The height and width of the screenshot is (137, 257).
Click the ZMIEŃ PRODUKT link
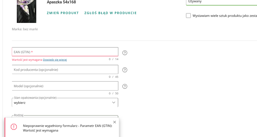pos(63,13)
